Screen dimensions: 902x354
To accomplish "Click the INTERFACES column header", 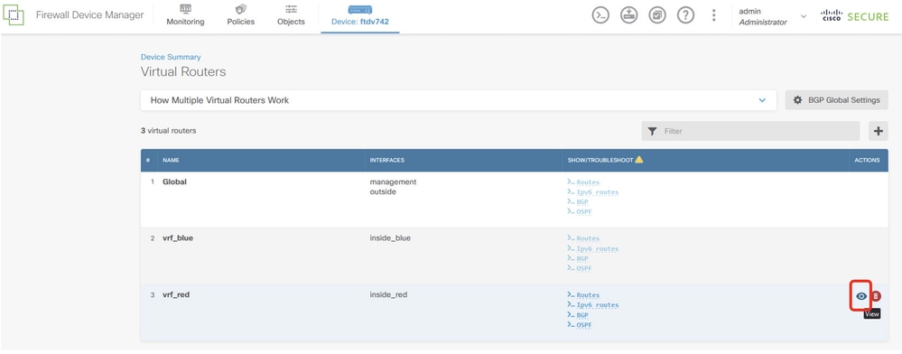I will pos(387,160).
